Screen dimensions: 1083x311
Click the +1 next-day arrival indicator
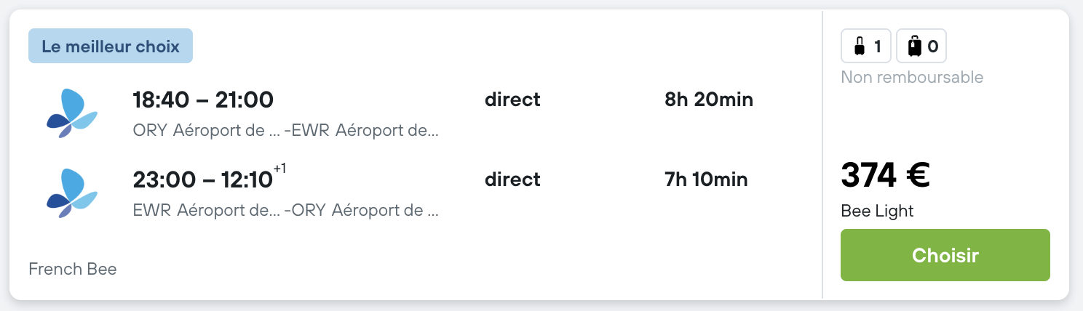pos(279,169)
